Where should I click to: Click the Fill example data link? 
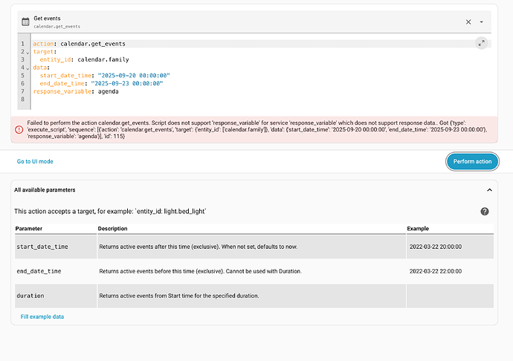click(x=42, y=316)
